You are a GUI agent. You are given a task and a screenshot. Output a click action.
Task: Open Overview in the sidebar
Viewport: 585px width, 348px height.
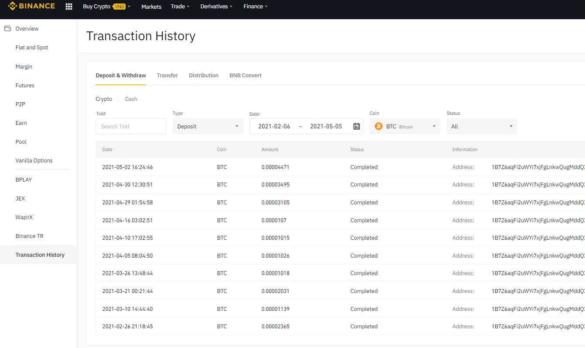click(27, 29)
